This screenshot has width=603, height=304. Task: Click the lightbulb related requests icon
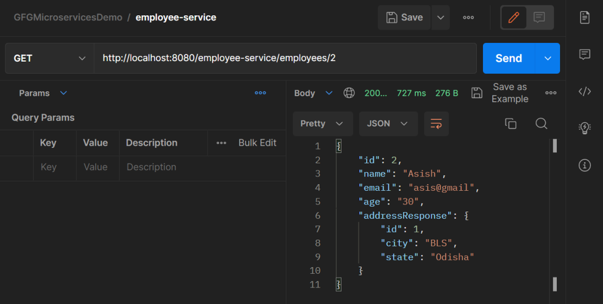click(585, 128)
